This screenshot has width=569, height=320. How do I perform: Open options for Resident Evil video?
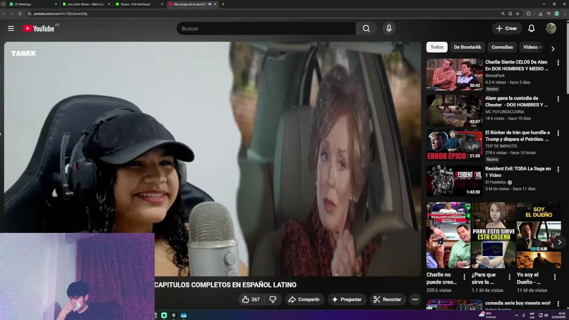tap(558, 169)
